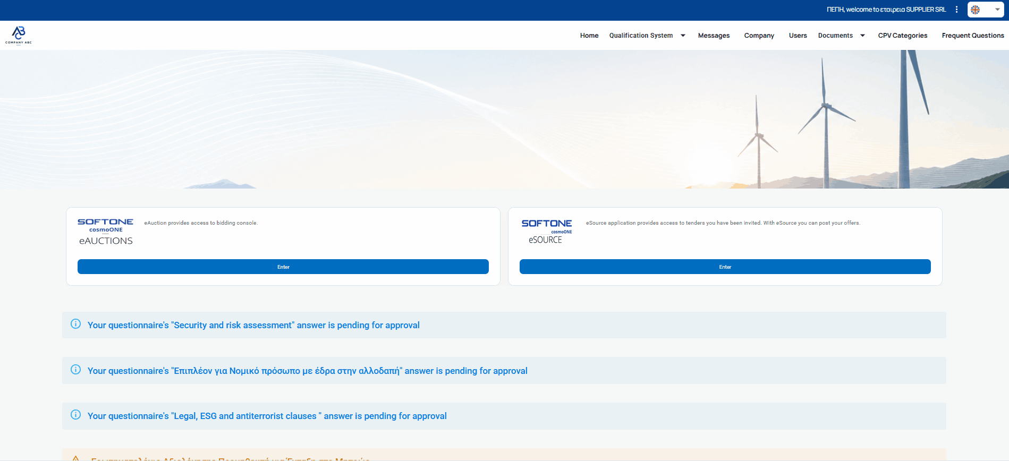Screen dimensions: 1009x461
Task: Open the Company page
Action: (759, 36)
